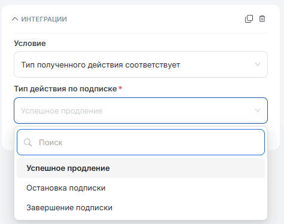Open the Условие dropdown
The width and height of the screenshot is (284, 224).
tap(141, 65)
